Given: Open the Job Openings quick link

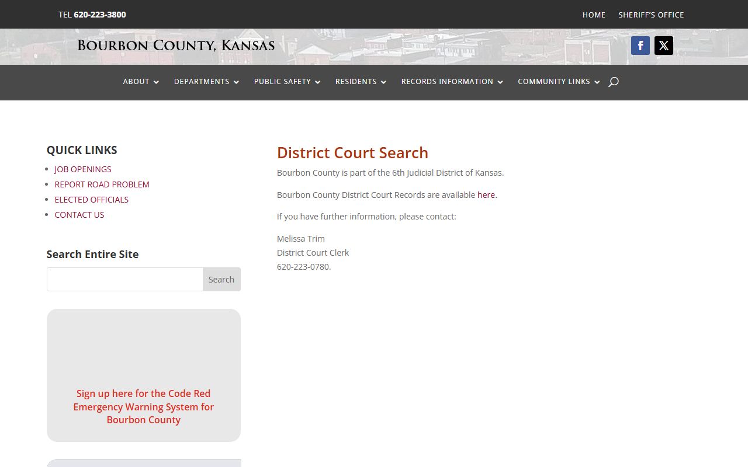Looking at the screenshot, I should (x=83, y=169).
